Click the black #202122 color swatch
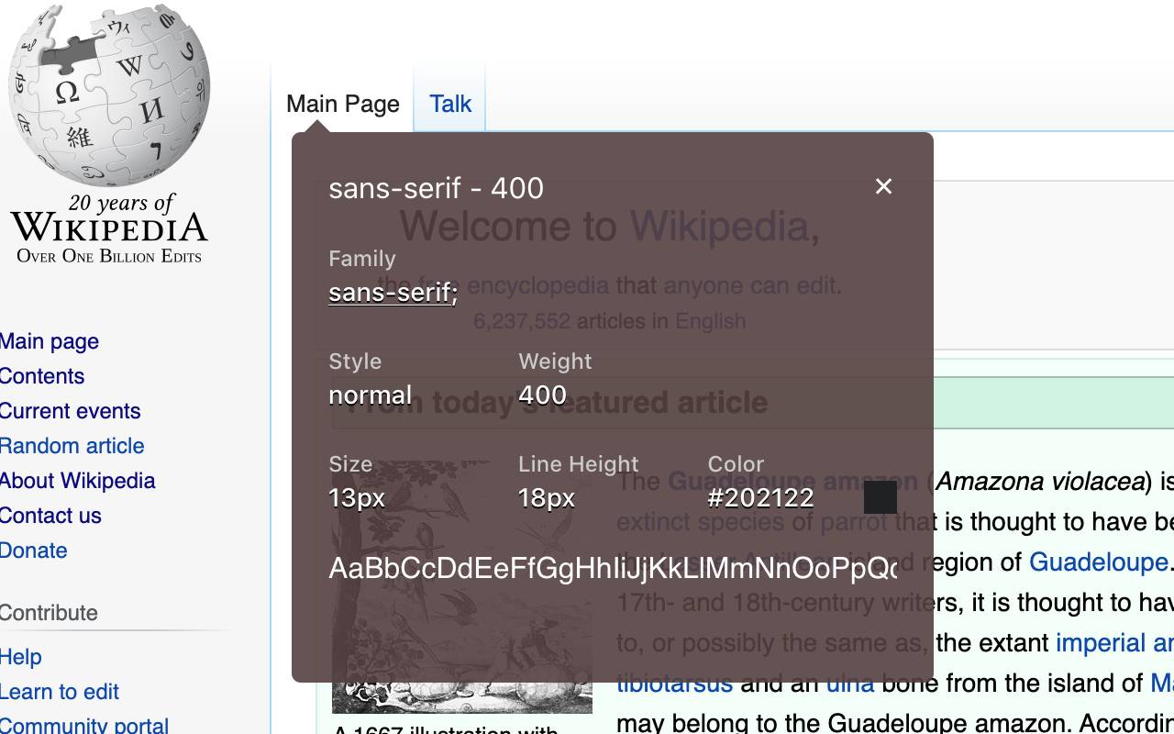The height and width of the screenshot is (734, 1174). (x=881, y=497)
